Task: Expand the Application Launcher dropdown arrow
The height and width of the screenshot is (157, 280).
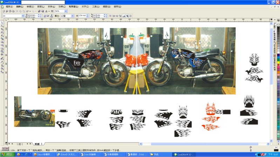Action: tap(49, 11)
